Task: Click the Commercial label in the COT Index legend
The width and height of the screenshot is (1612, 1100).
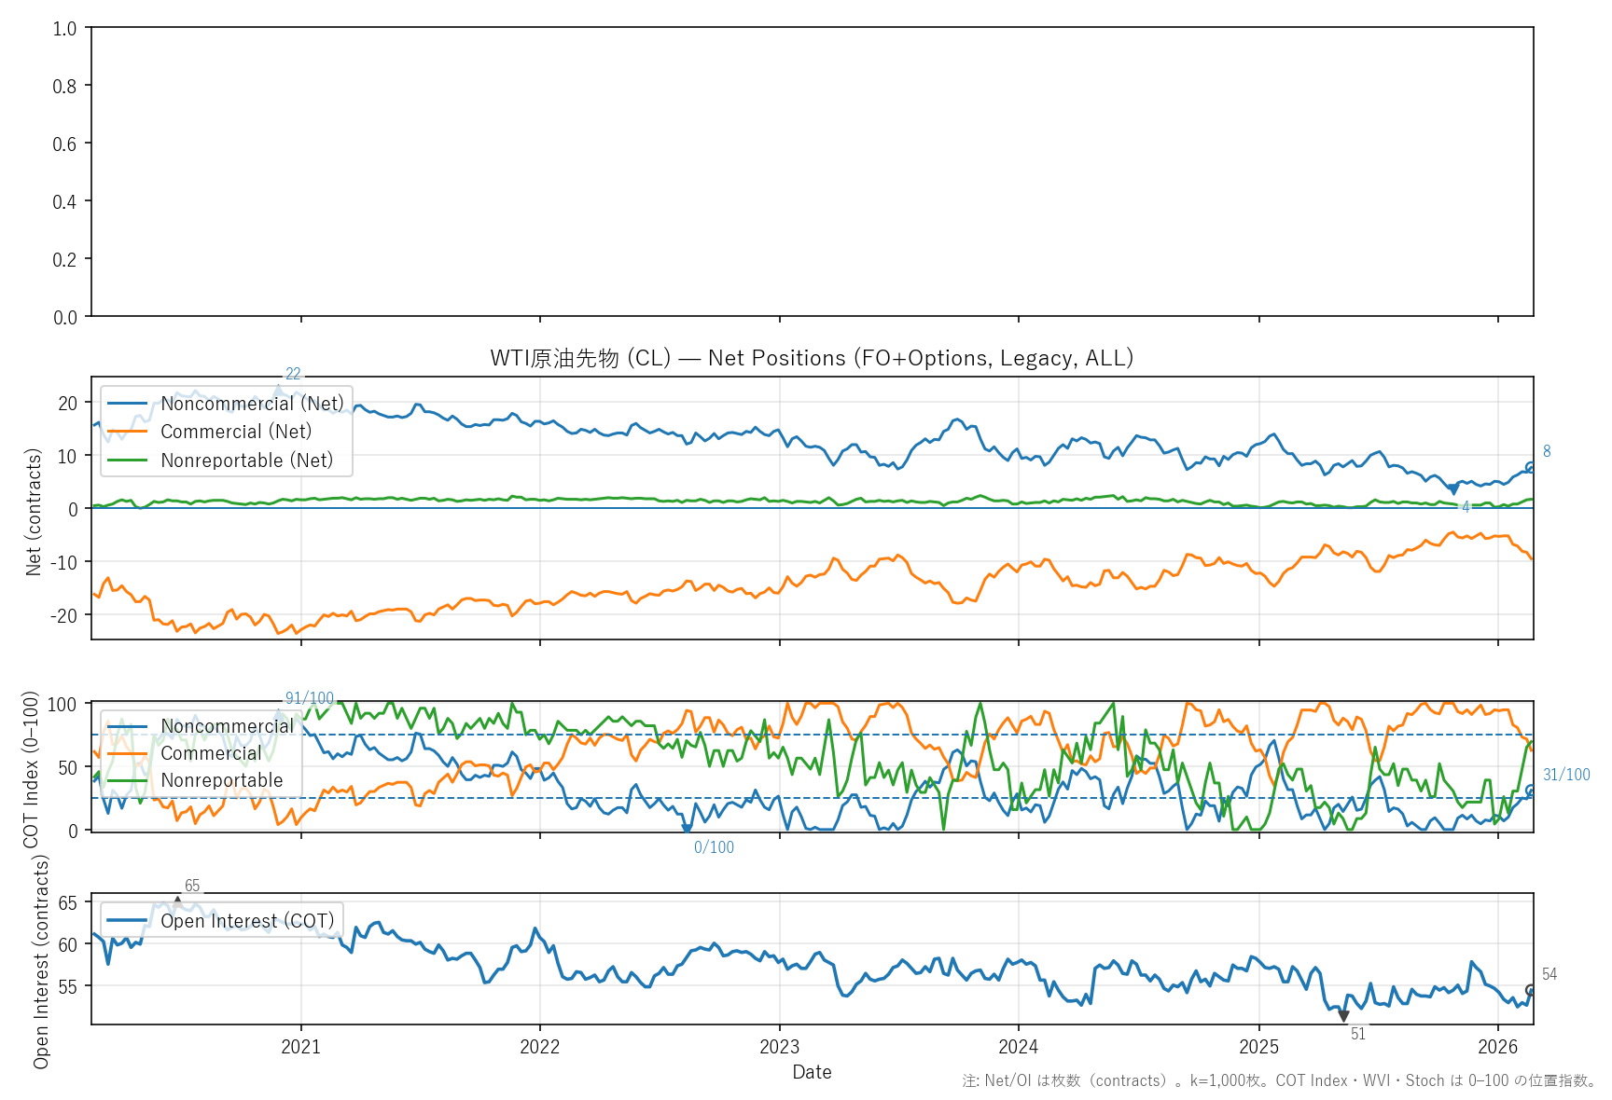Action: 211,753
